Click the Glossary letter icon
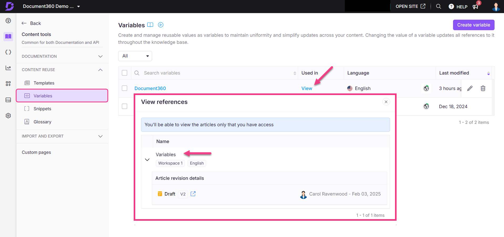Screen dimensions: 504x237 (27, 122)
